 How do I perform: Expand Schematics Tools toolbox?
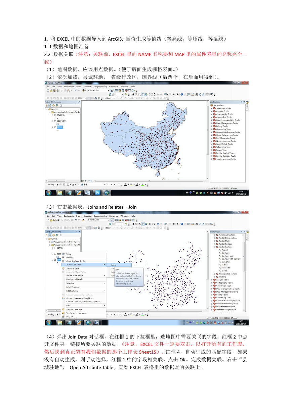(x=212, y=147)
